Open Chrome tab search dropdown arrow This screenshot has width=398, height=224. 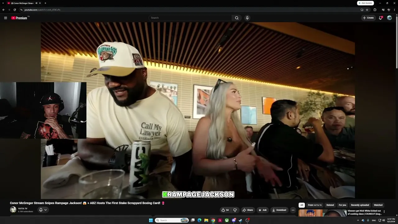click(4, 3)
